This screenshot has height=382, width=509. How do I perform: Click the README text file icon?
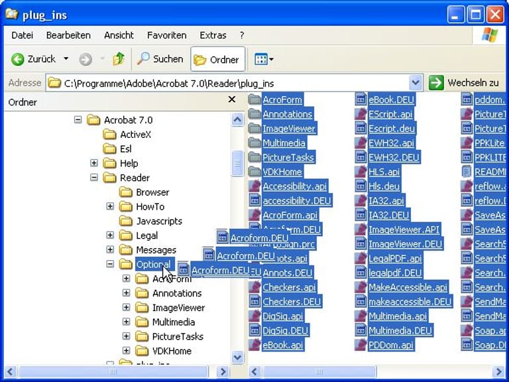pyautogui.click(x=467, y=172)
